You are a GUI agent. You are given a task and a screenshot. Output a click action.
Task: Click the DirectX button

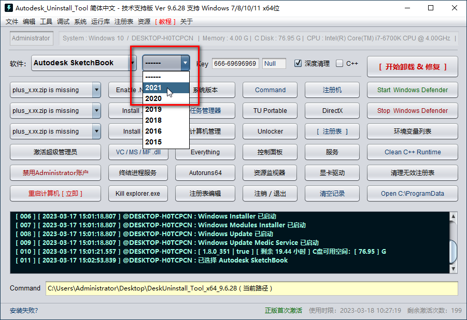pos(332,111)
